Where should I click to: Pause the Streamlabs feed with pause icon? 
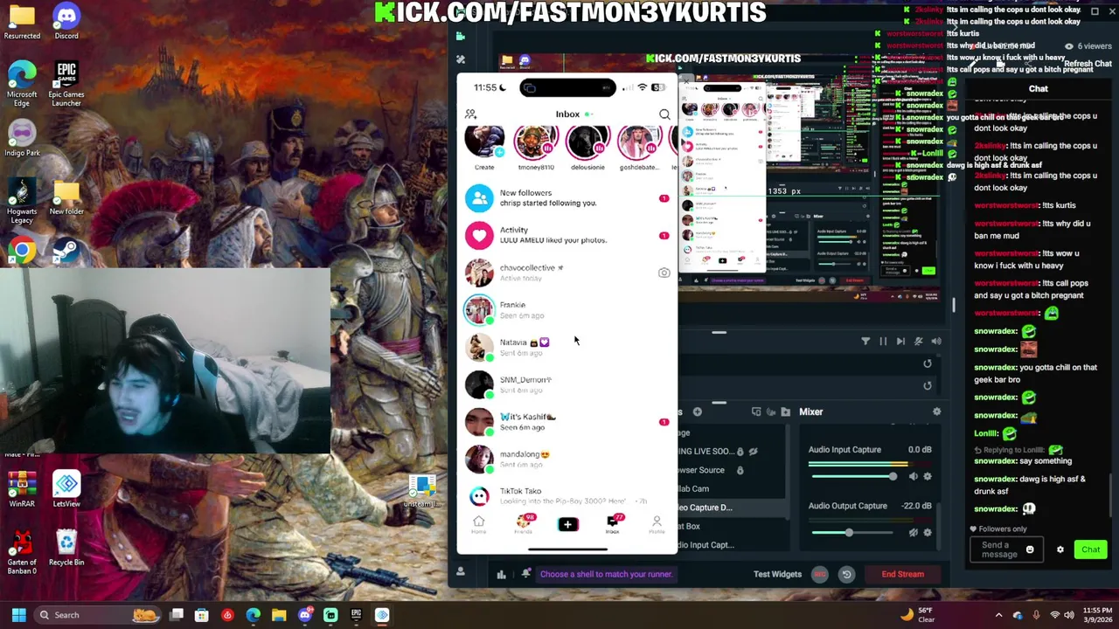click(883, 342)
